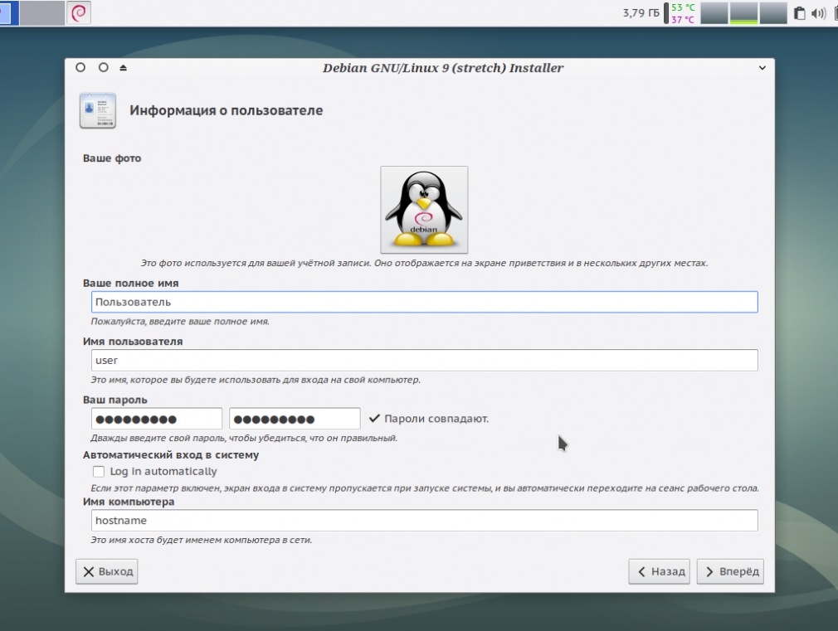Click the first password field

coord(157,419)
